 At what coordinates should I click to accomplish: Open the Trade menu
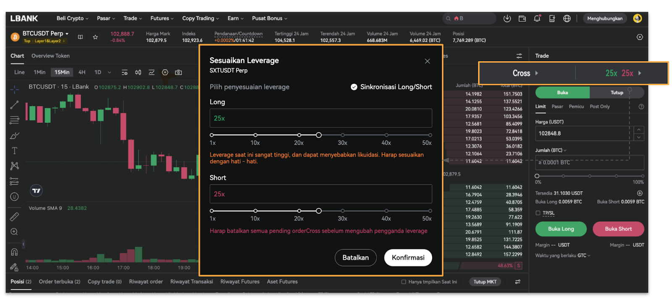(133, 18)
